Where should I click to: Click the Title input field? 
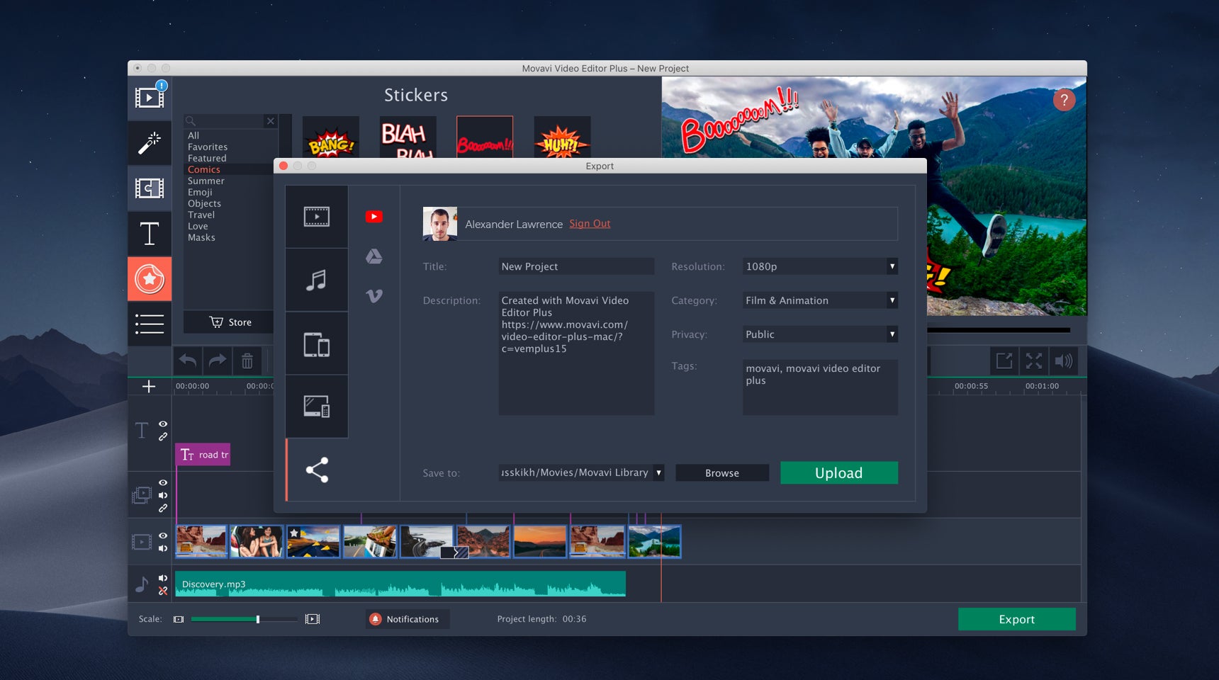coord(576,266)
